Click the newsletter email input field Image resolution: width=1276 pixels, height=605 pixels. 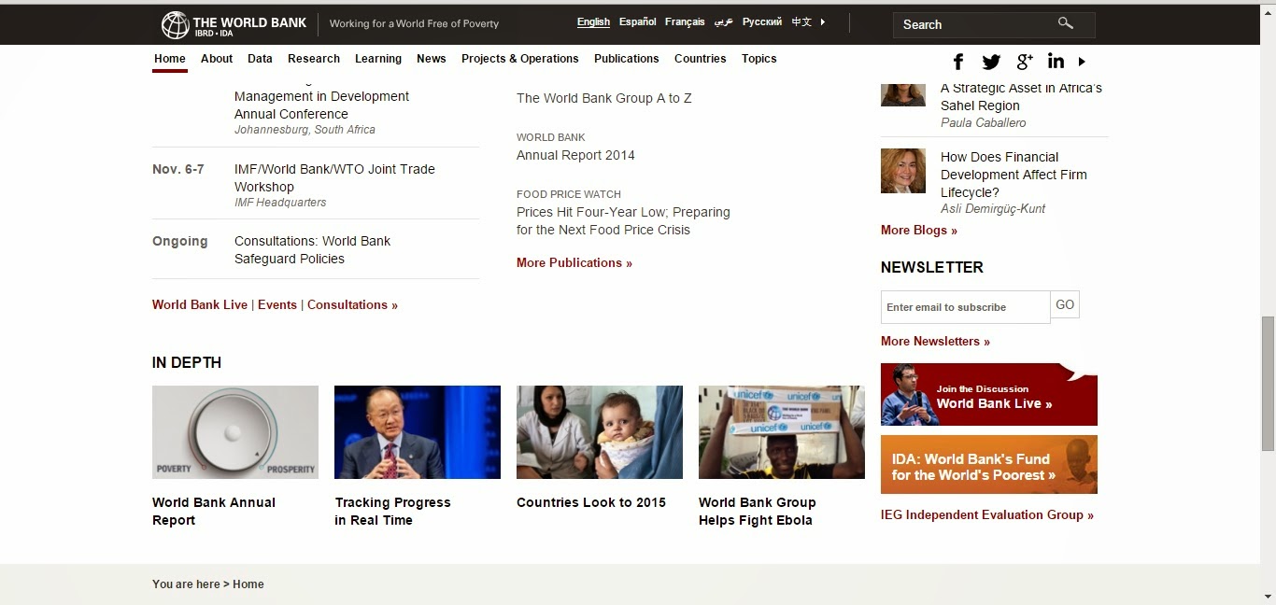pos(966,307)
